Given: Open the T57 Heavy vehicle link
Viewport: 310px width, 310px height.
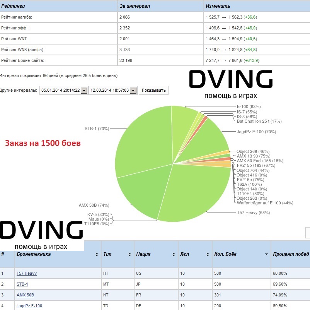Looking at the screenshot, I should (x=26, y=273).
